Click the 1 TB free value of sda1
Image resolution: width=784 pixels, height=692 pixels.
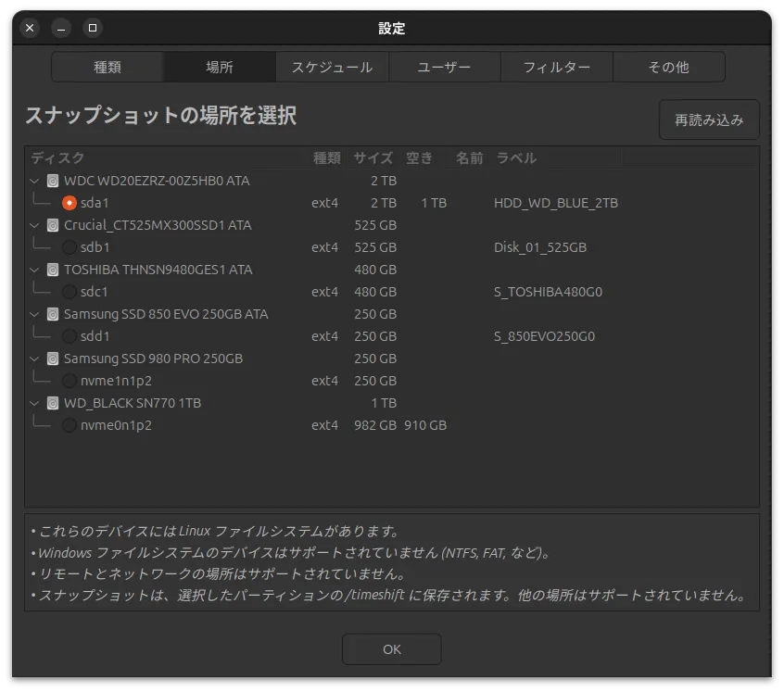434,203
